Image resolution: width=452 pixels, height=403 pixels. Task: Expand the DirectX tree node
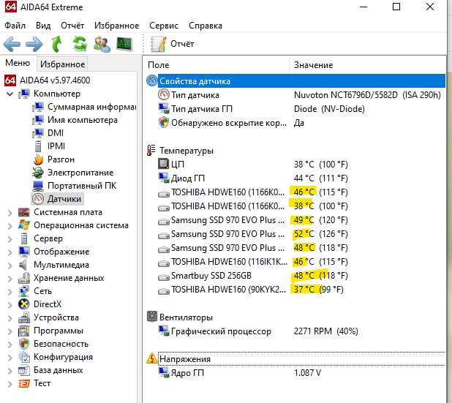tap(10, 305)
